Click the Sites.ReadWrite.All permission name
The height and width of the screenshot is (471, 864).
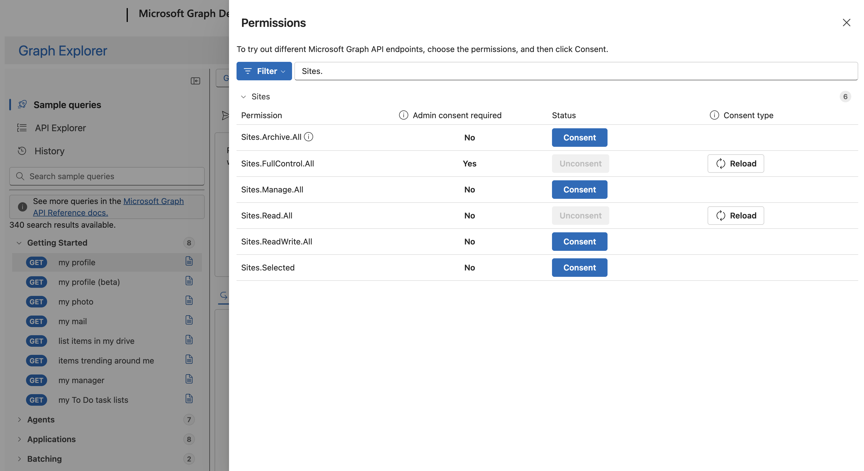pos(276,241)
